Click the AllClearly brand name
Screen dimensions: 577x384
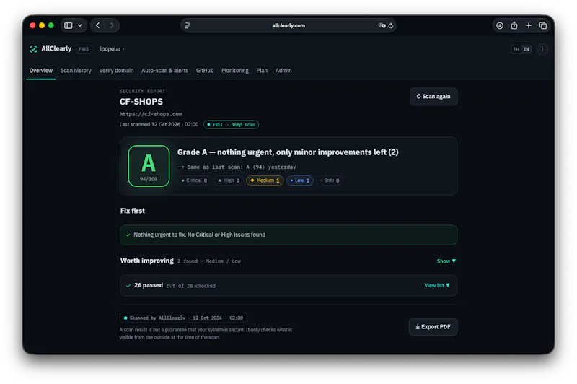click(56, 49)
